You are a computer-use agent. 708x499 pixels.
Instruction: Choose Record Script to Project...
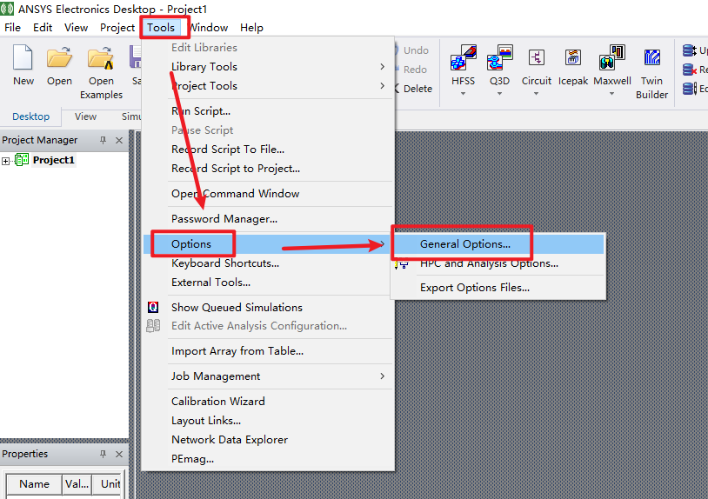tap(235, 169)
